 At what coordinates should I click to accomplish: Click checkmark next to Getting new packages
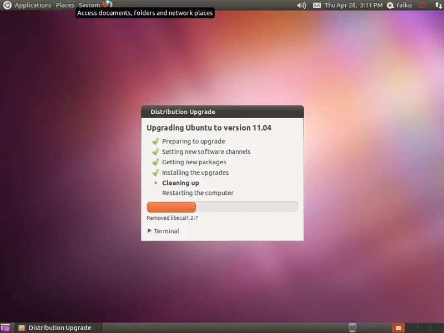pyautogui.click(x=155, y=162)
